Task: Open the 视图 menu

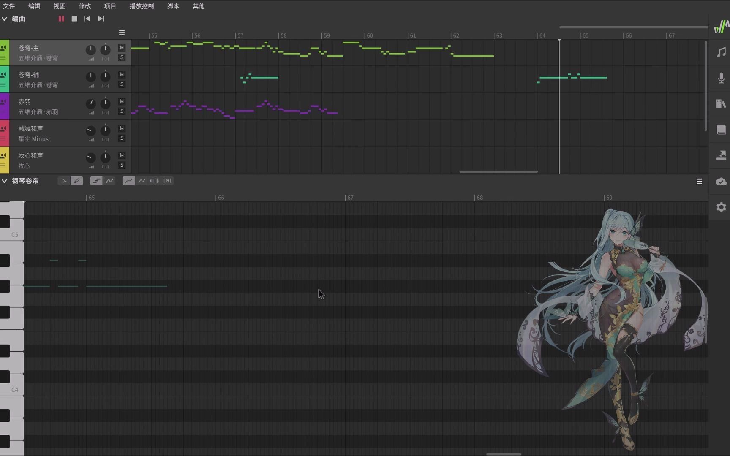Action: click(60, 6)
